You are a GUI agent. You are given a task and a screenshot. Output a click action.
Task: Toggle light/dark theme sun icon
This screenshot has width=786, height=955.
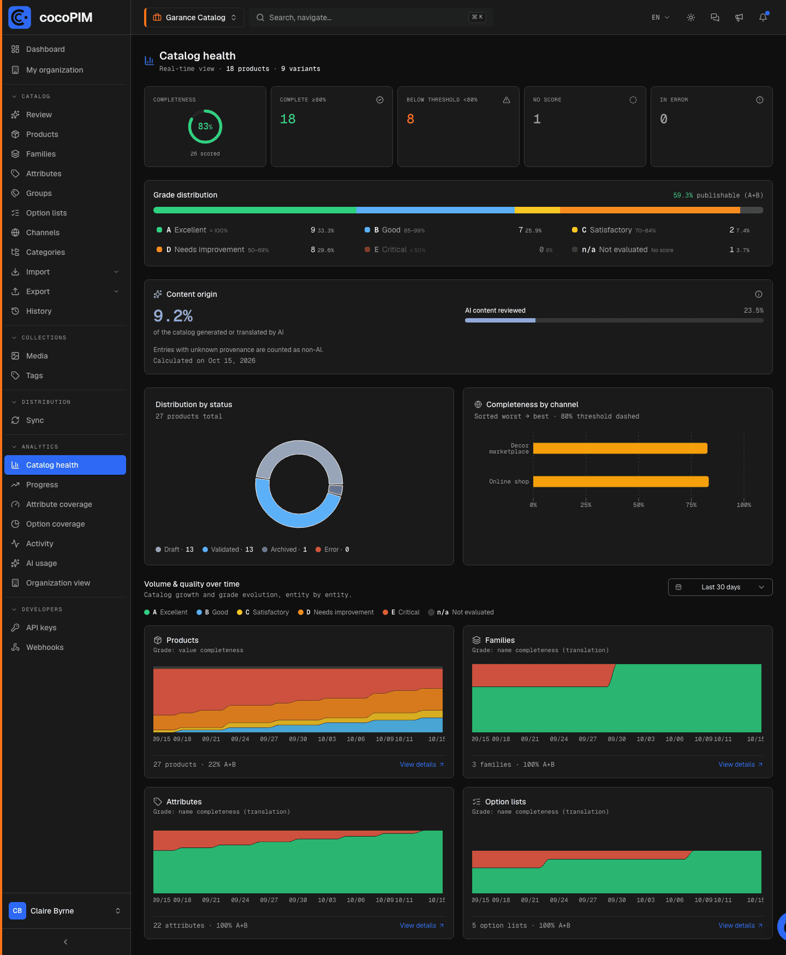point(691,17)
